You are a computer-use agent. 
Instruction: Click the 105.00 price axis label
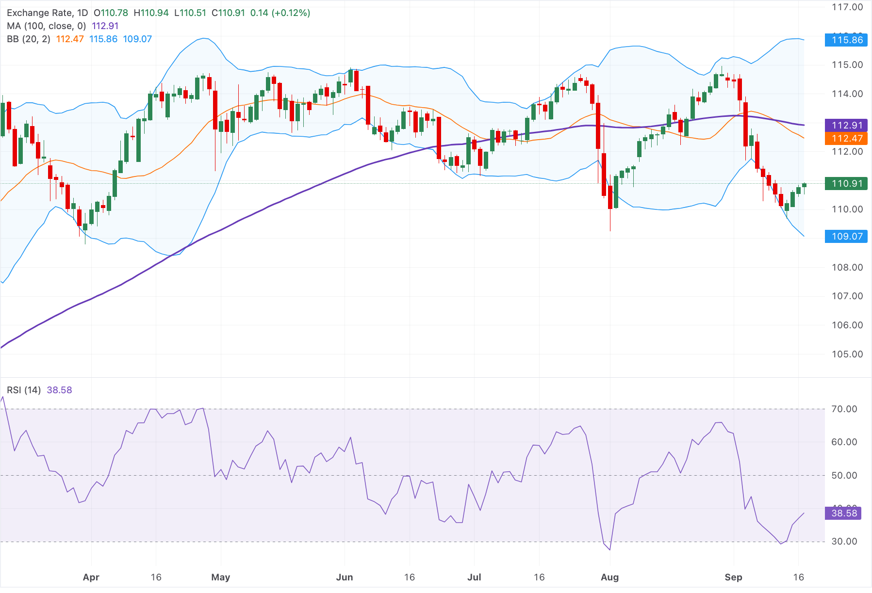[847, 354]
